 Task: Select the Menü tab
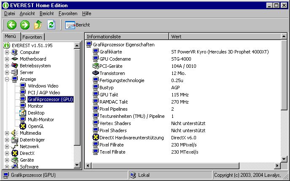point(11,36)
